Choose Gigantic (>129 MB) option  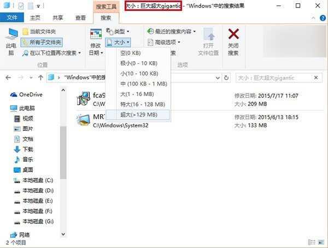click(138, 115)
